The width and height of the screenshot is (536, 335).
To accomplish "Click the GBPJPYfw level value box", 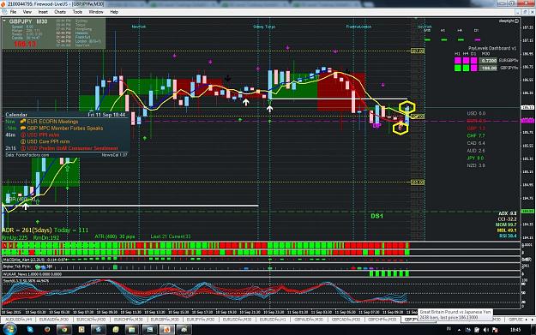I will tap(488, 68).
